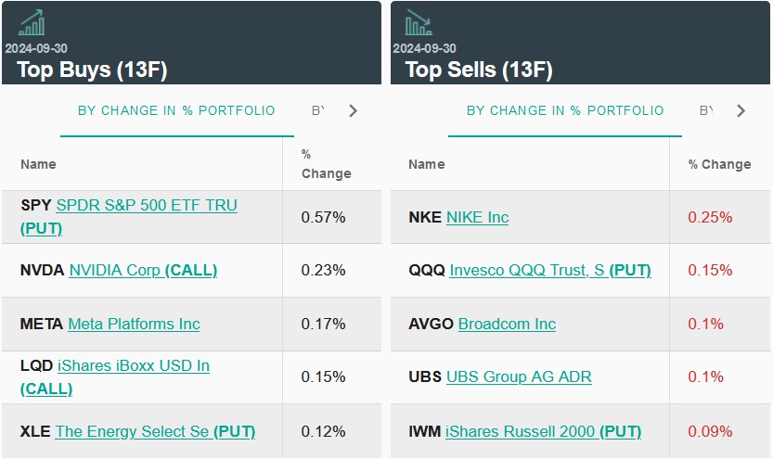Open the NIKE Inc link
The width and height of the screenshot is (773, 459).
tap(477, 217)
